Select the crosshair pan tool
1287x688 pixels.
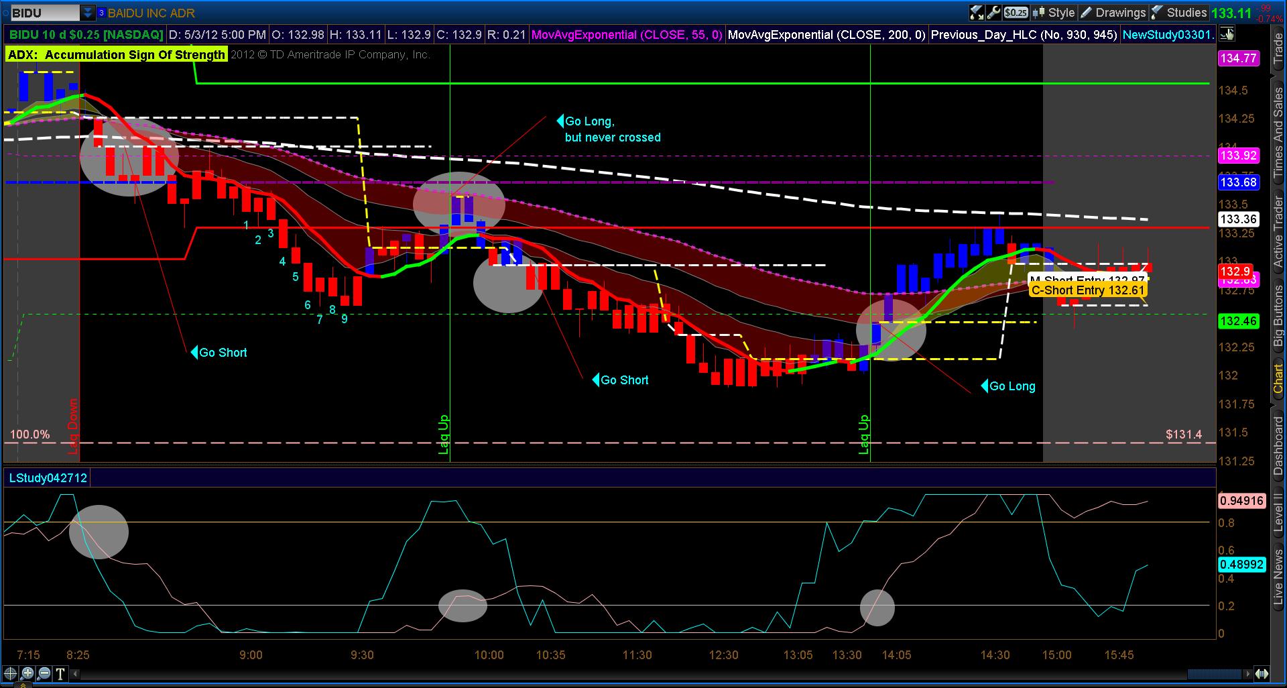[11, 674]
